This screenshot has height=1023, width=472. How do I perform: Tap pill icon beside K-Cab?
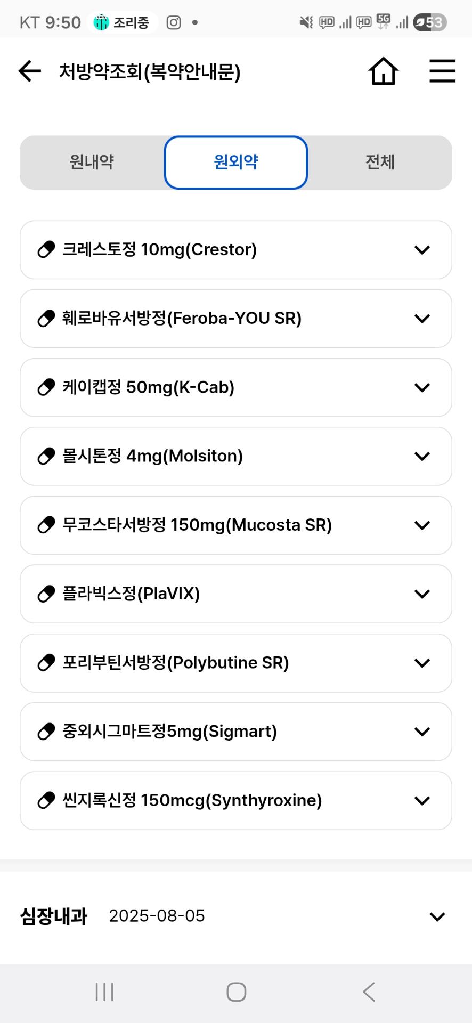coord(46,387)
